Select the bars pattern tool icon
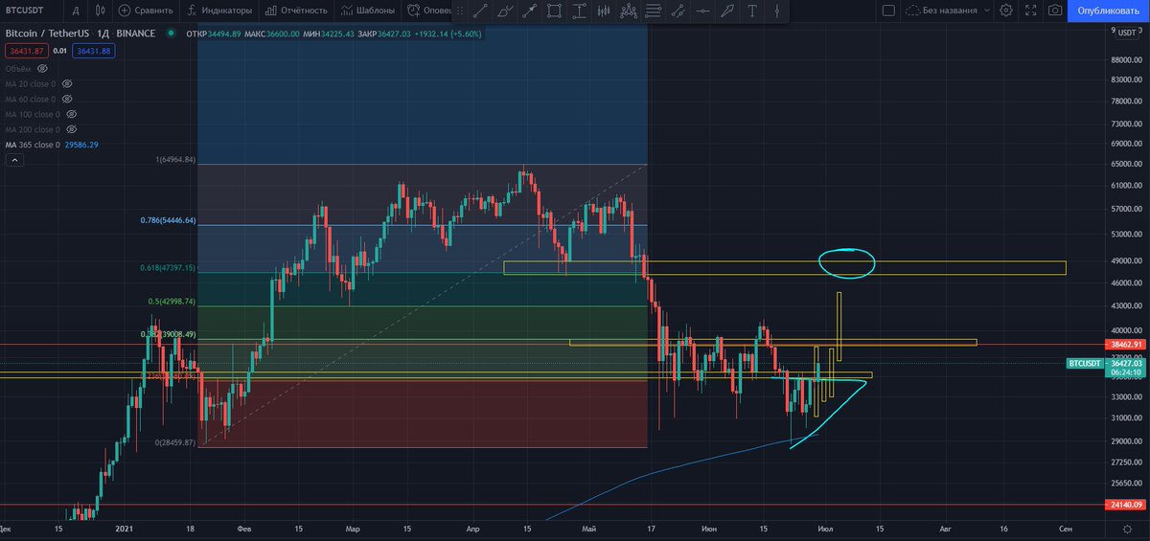Viewport: 1150px width, 541px height. [x=604, y=11]
